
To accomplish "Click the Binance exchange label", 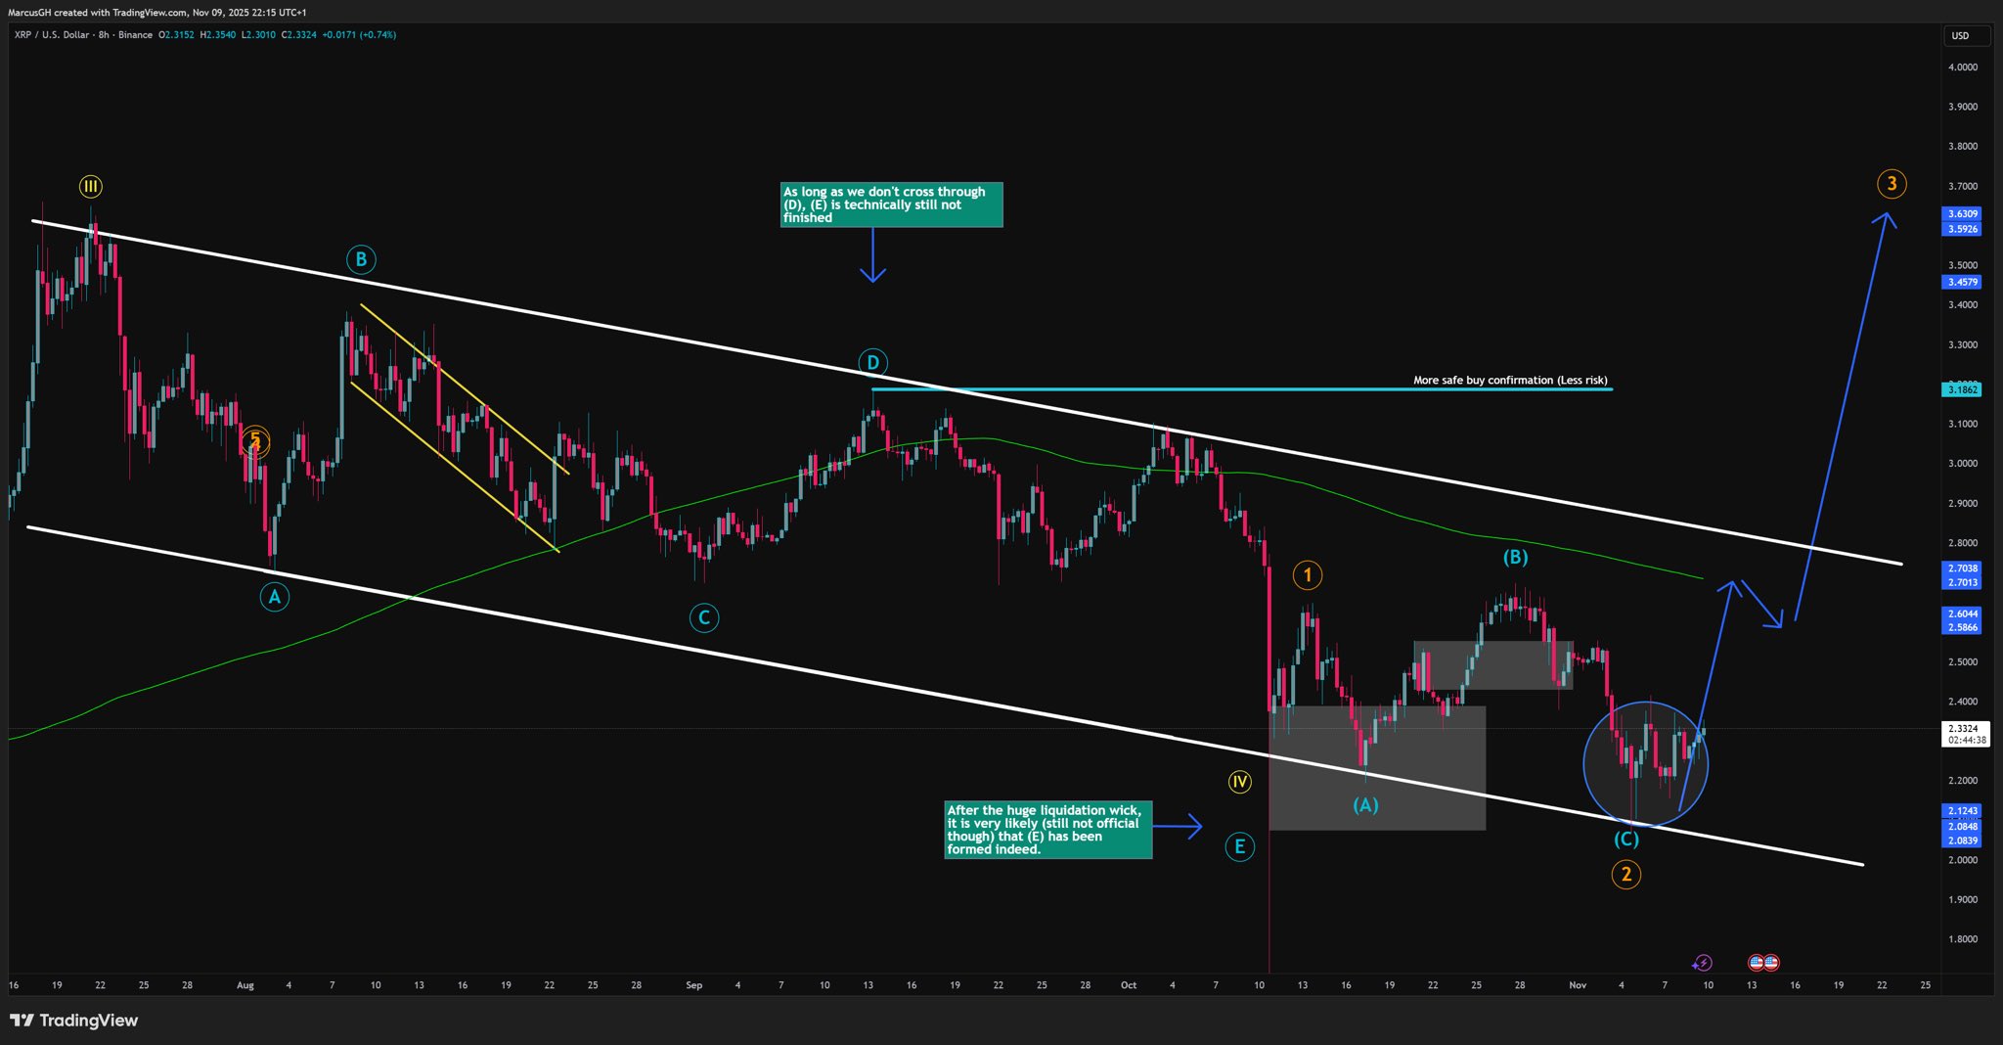I will pos(135,34).
